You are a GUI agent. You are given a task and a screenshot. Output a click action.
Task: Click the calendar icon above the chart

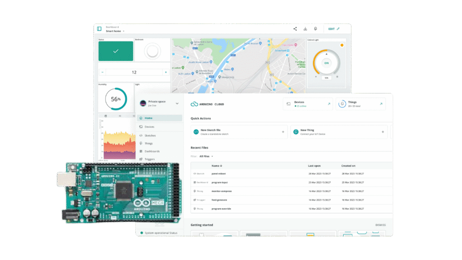[x=106, y=116]
